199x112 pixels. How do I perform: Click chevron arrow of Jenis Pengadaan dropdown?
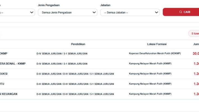[x=94, y=12]
